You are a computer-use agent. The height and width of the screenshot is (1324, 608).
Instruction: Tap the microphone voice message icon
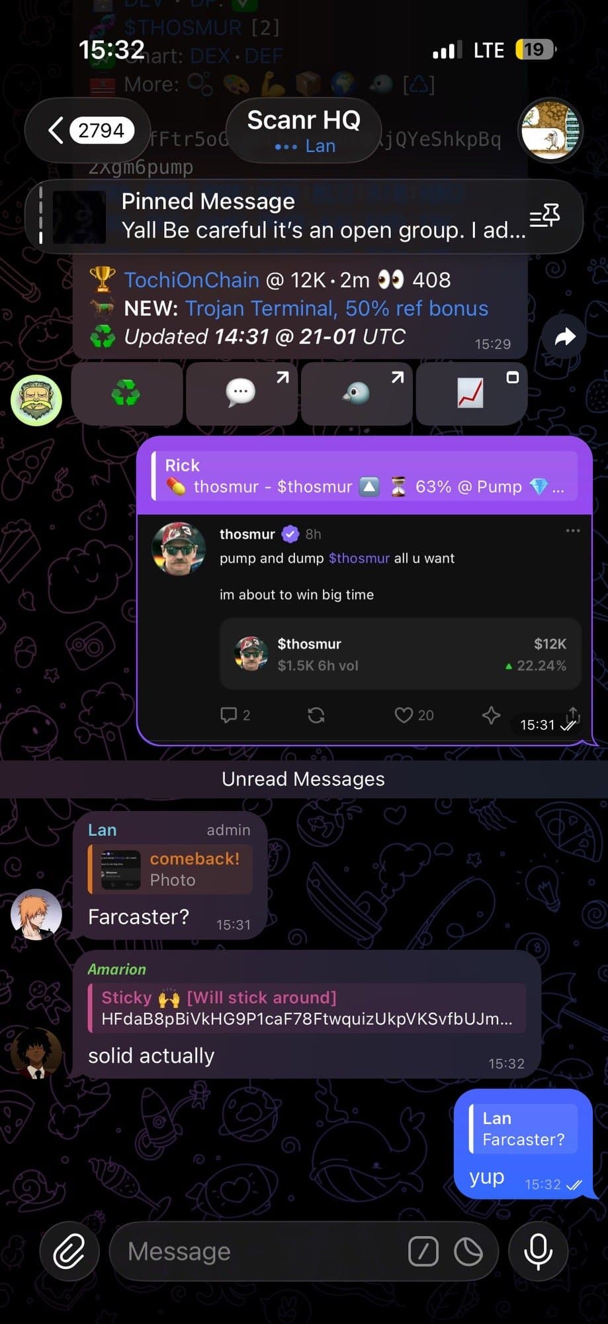(538, 1251)
